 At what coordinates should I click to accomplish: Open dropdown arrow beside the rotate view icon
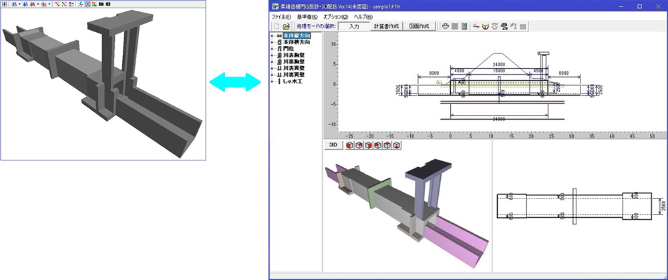(x=49, y=4)
